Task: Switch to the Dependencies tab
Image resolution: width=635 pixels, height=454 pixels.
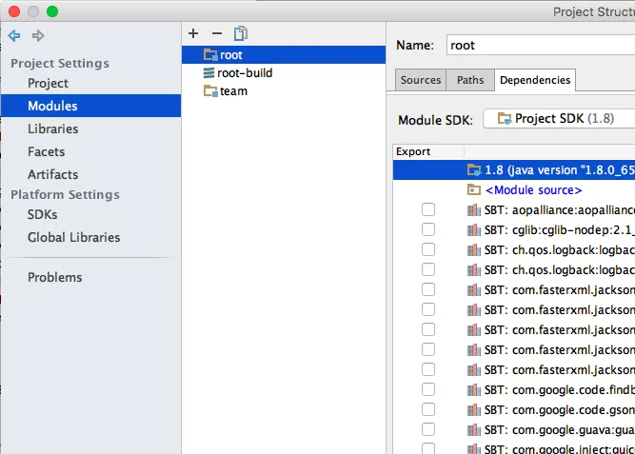Action: click(x=535, y=80)
